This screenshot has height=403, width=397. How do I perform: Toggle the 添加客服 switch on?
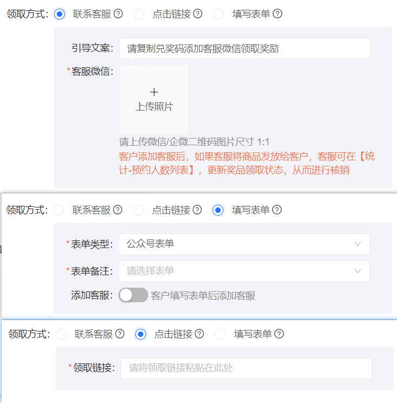[x=133, y=295]
